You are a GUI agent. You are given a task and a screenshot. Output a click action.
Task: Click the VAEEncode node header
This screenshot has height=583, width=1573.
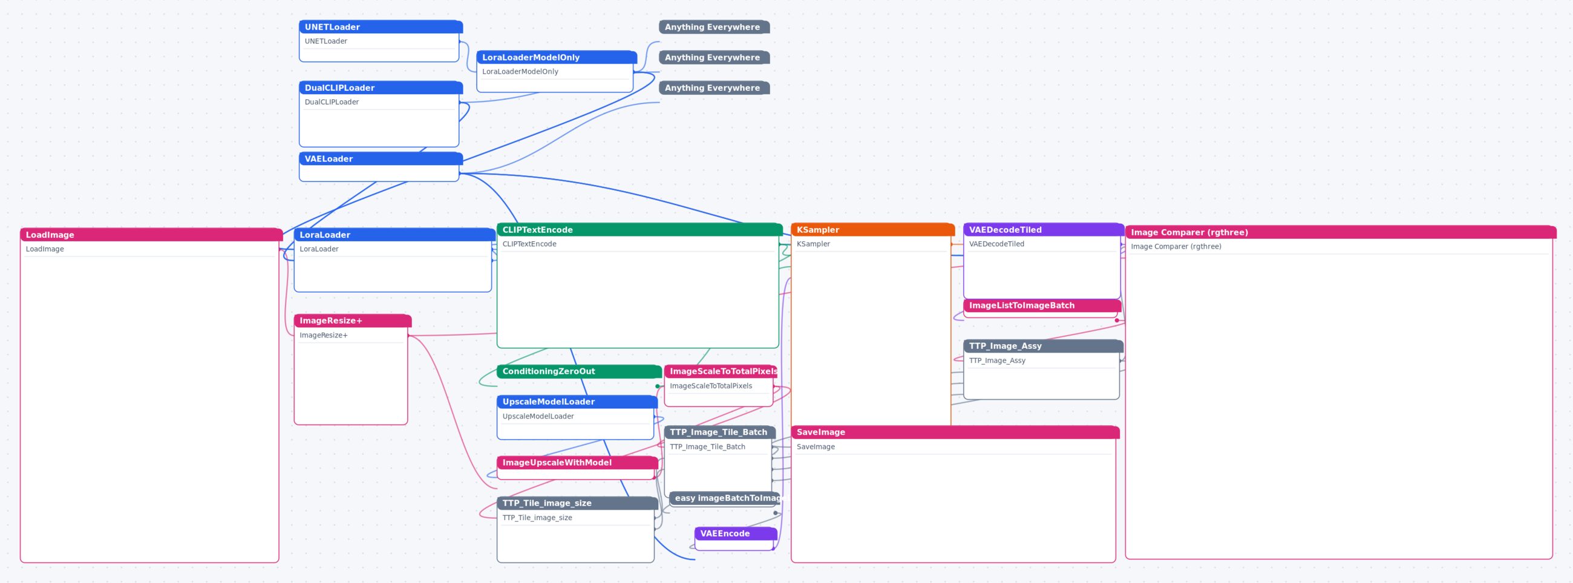736,534
